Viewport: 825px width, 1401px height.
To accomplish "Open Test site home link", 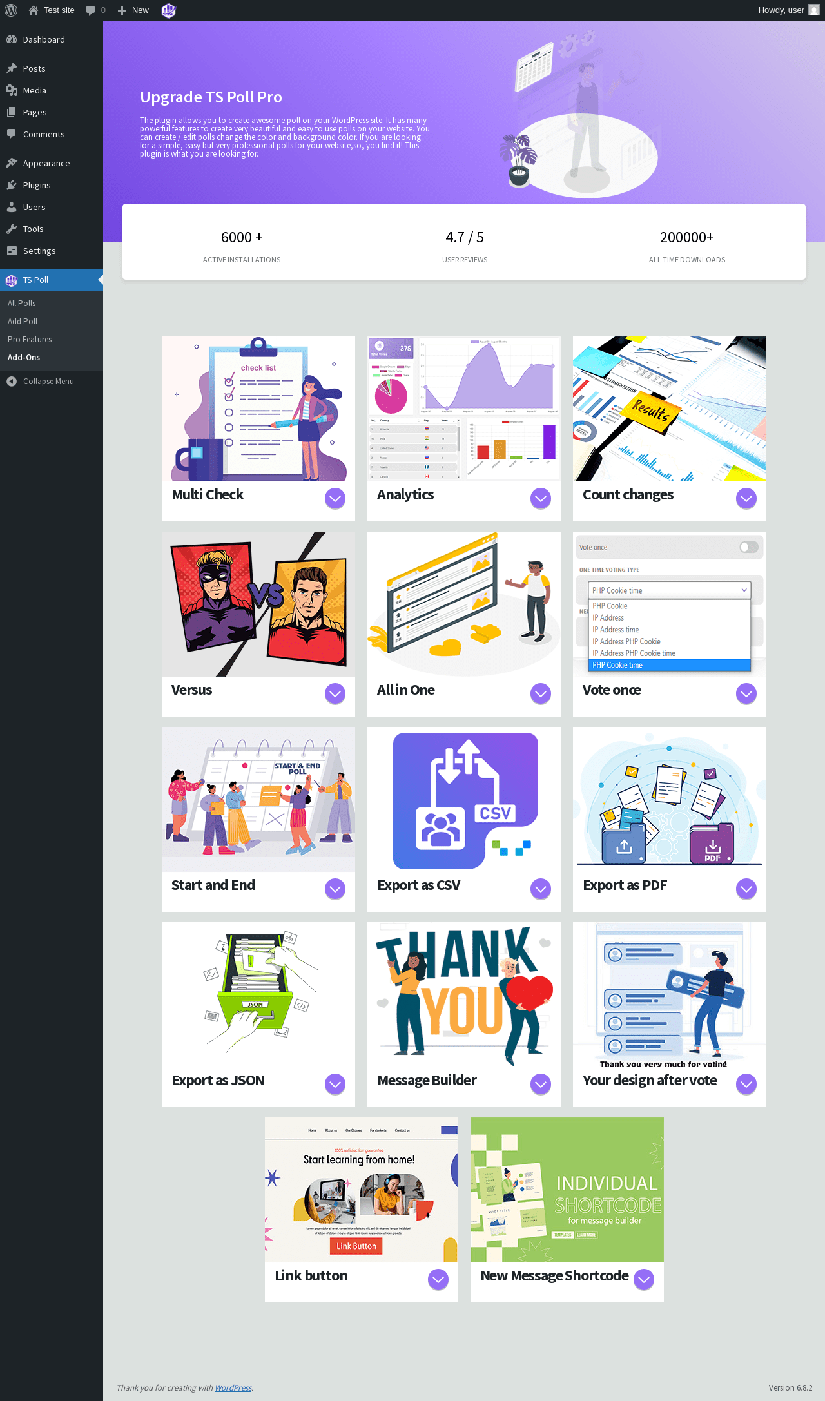I will tap(52, 10).
